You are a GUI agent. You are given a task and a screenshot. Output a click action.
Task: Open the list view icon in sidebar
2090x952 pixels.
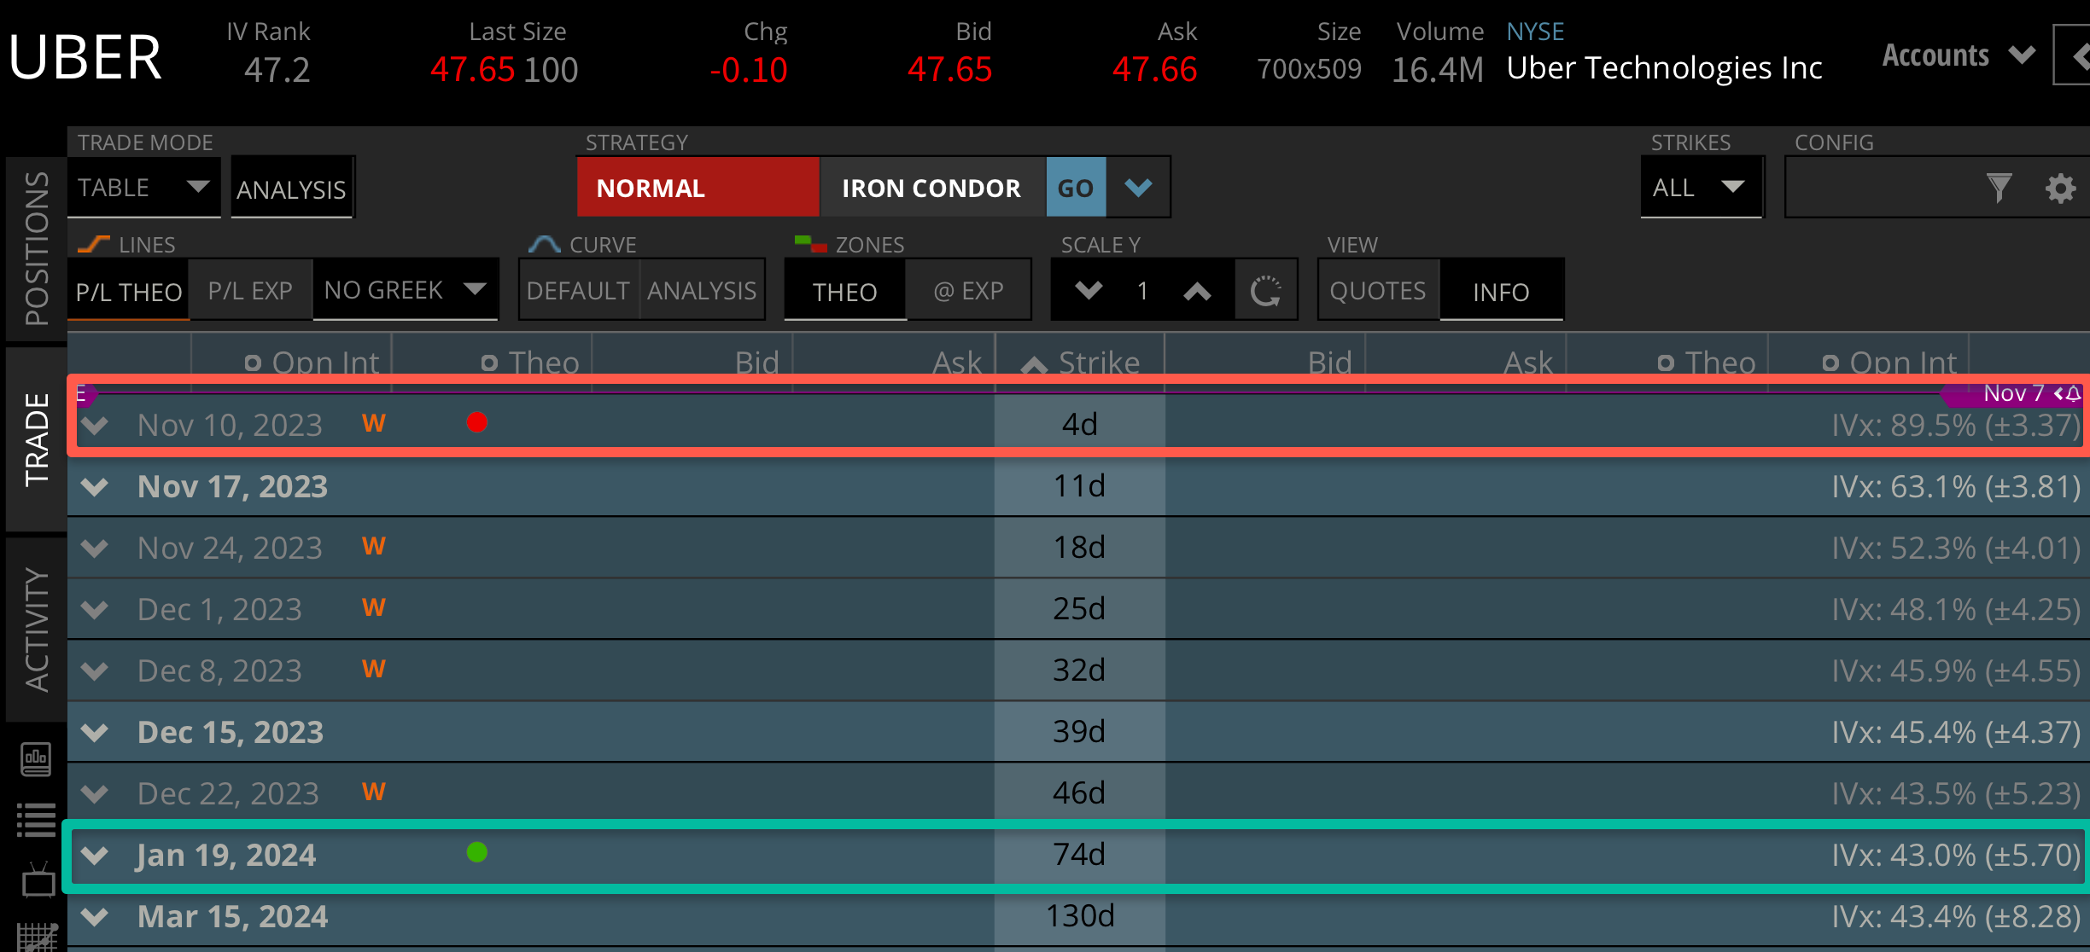(36, 820)
